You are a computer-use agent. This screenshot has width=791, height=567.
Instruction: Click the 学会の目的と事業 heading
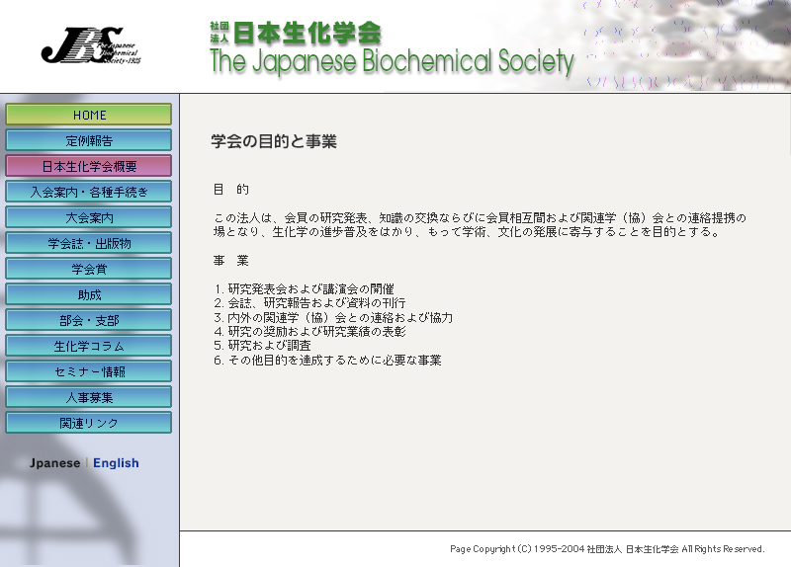pyautogui.click(x=274, y=142)
